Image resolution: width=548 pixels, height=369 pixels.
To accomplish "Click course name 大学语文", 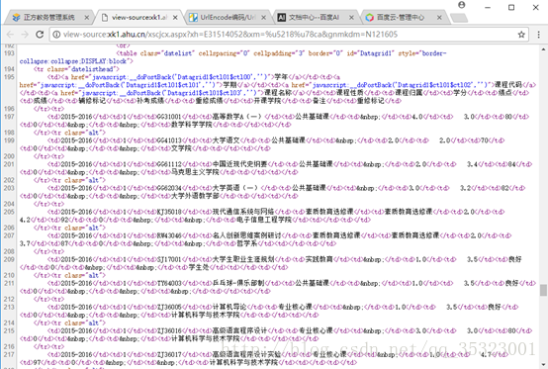I will [227, 140].
